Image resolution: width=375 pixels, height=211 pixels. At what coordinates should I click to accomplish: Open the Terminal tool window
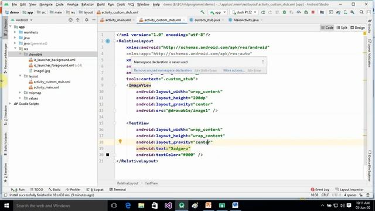pos(117,189)
